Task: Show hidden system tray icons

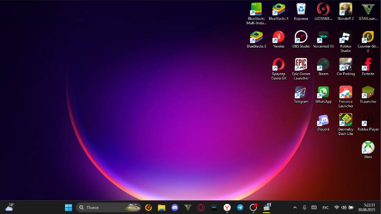Action: click(x=295, y=207)
